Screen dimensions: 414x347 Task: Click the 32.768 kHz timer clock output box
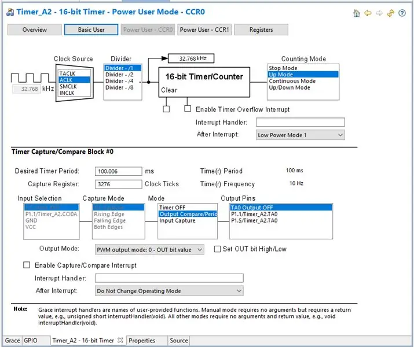[x=191, y=58]
